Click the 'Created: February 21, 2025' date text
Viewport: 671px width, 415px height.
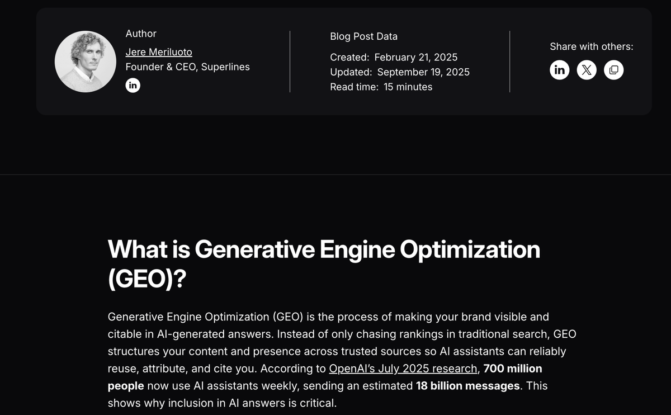coord(393,57)
